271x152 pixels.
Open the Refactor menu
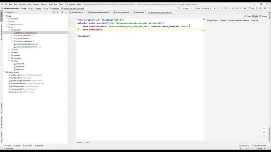tap(44, 4)
